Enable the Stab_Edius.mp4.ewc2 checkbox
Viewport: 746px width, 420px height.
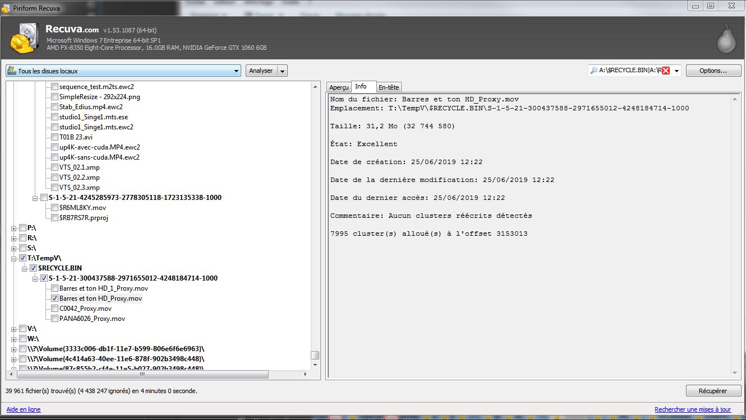54,107
